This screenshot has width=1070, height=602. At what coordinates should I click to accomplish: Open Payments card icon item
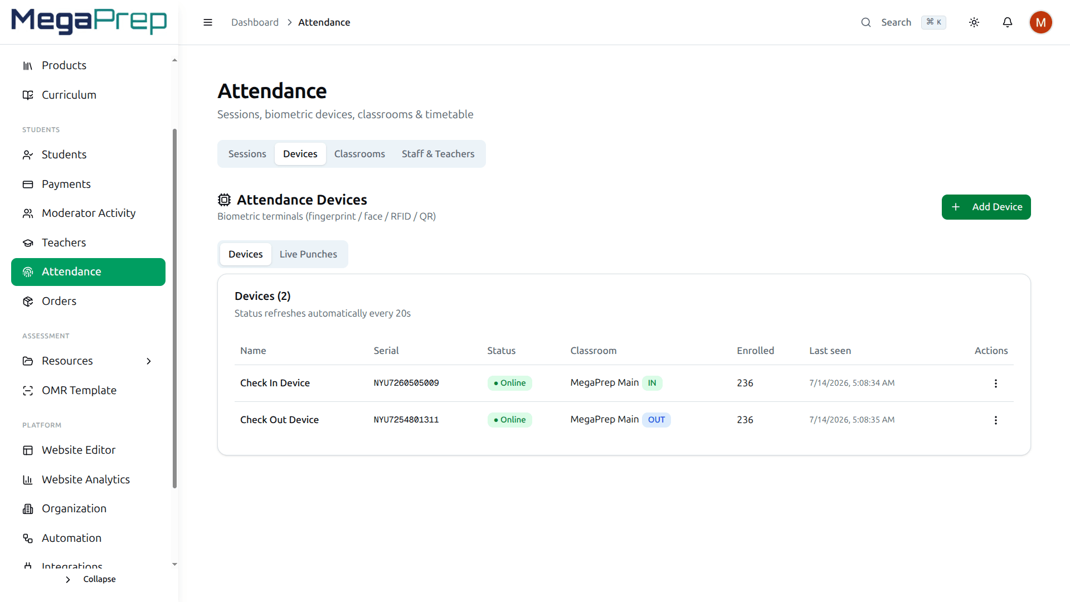[88, 184]
